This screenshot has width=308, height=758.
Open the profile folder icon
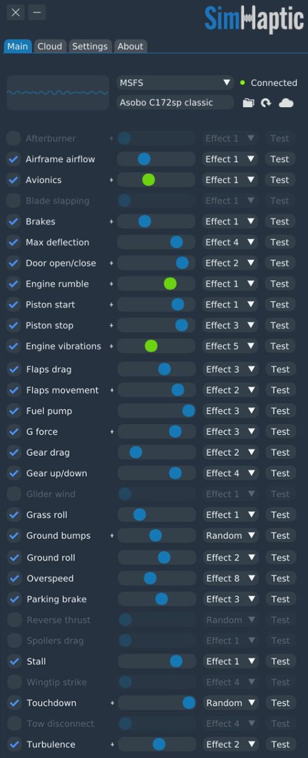pos(248,103)
